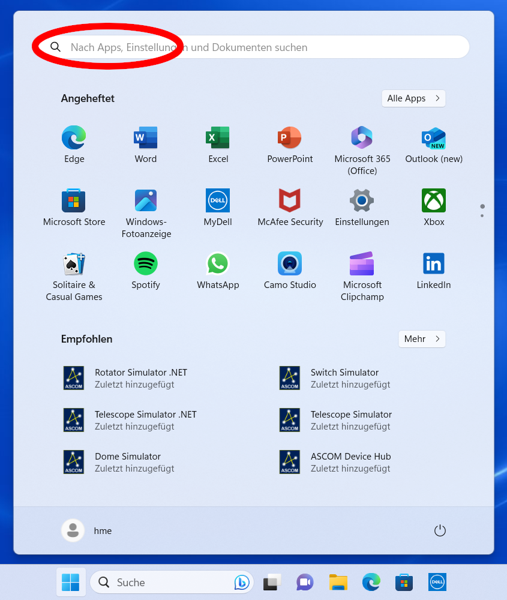The image size is (507, 600).
Task: Open Teams chat icon in taskbar
Action: (305, 583)
